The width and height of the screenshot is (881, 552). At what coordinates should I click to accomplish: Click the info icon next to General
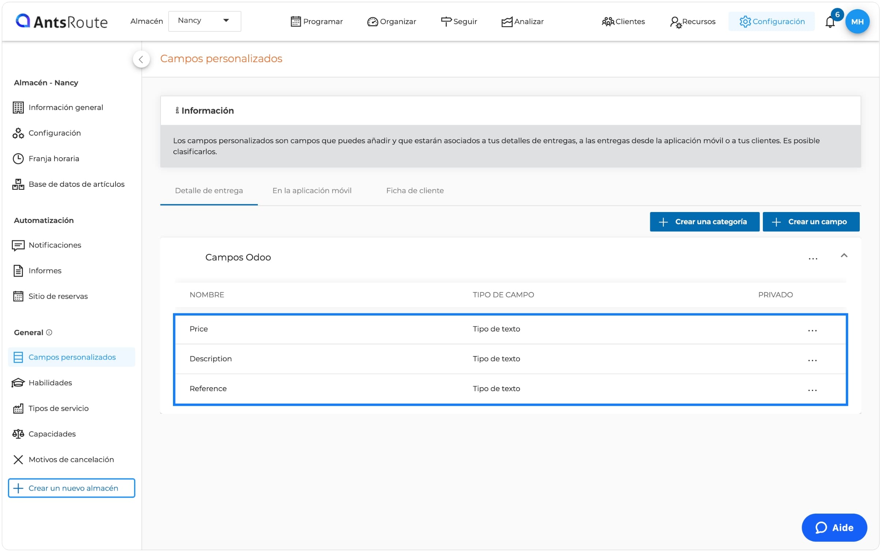pos(49,333)
